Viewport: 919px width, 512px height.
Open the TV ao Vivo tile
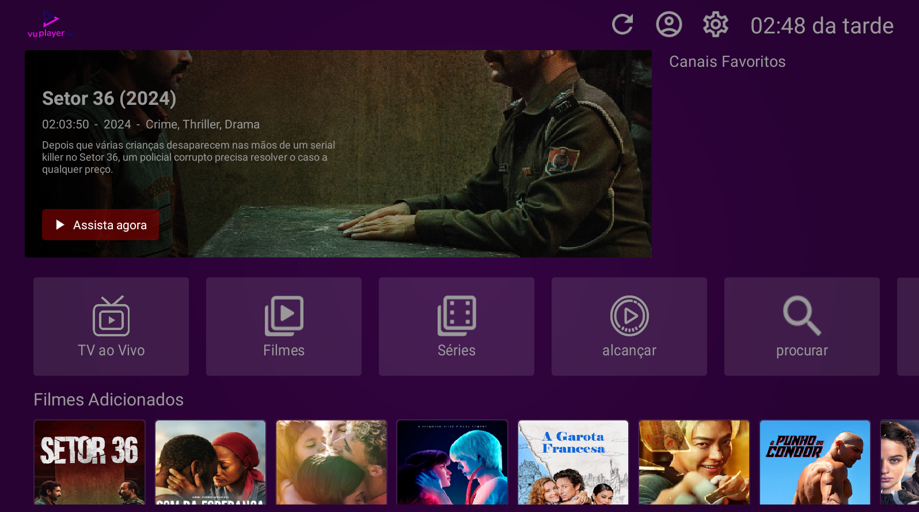(x=111, y=327)
